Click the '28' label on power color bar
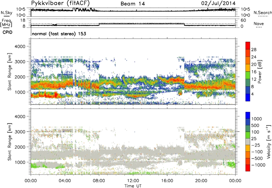Viewport: 272px width, 188px height. (x=254, y=50)
